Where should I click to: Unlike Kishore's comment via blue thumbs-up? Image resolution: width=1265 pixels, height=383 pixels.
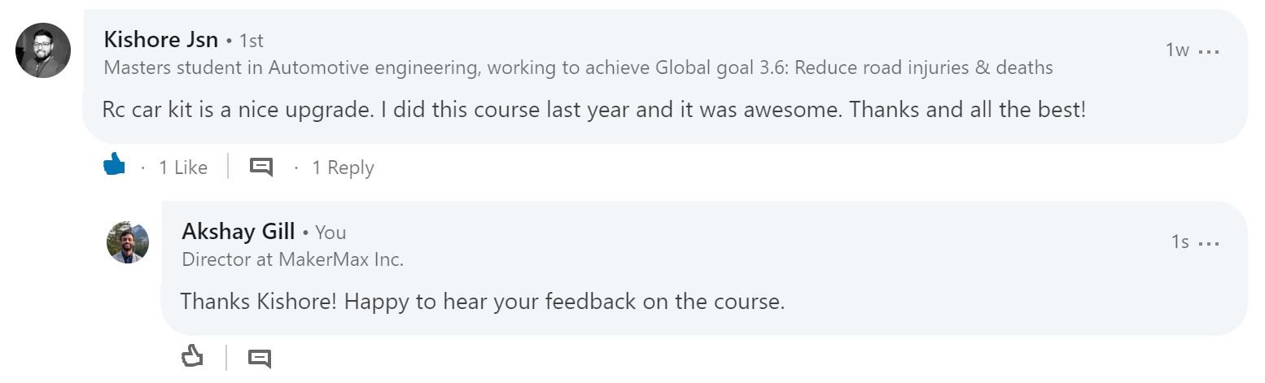[115, 166]
